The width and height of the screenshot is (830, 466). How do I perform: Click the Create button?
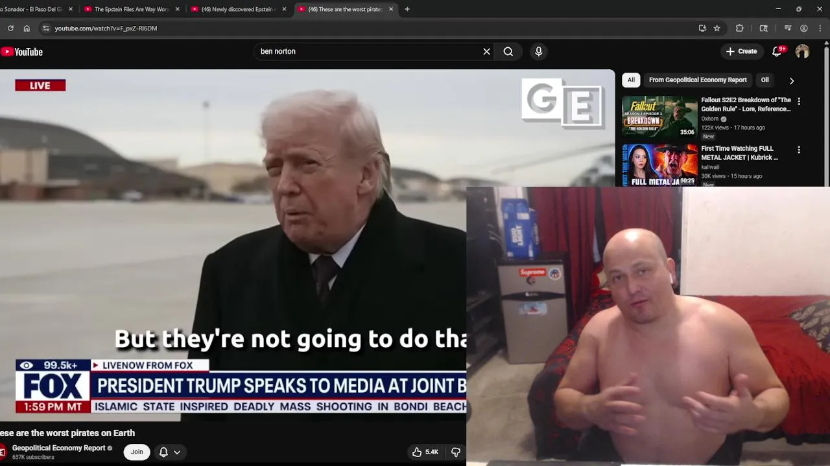(x=741, y=51)
